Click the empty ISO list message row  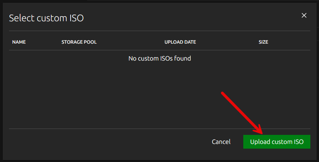(160, 59)
